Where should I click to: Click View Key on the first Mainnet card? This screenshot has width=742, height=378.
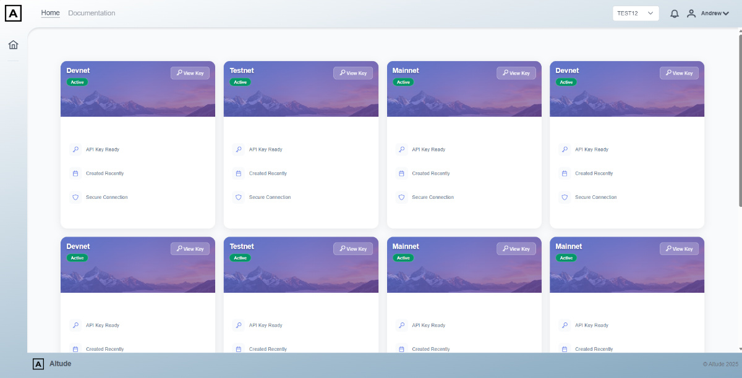pyautogui.click(x=516, y=73)
